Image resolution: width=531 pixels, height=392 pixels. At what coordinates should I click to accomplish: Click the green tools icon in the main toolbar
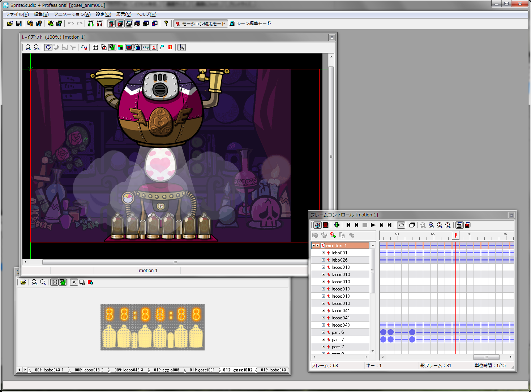[x=91, y=23]
